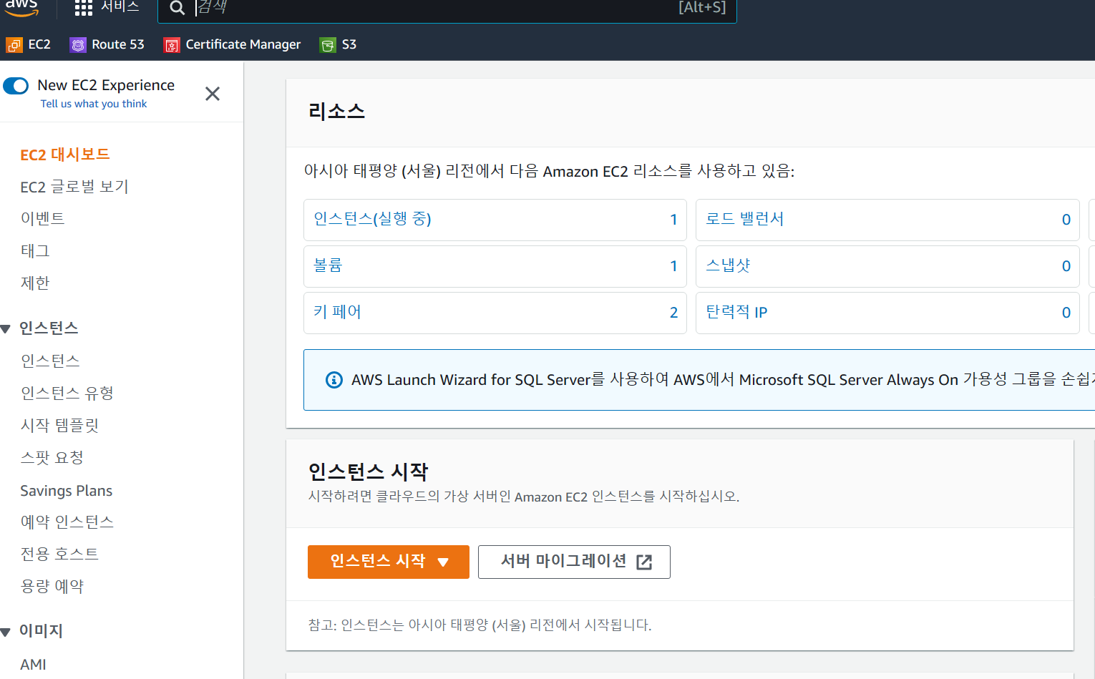Collapse the 인스턴스 sidebar section
The image size is (1095, 679).
6,329
